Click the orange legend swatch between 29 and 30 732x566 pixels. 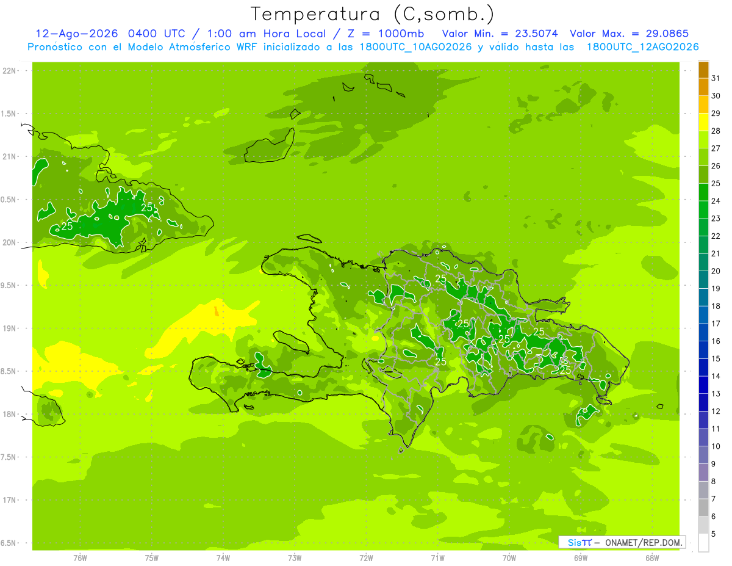point(703,105)
